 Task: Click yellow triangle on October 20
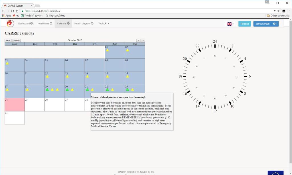click(x=72, y=89)
